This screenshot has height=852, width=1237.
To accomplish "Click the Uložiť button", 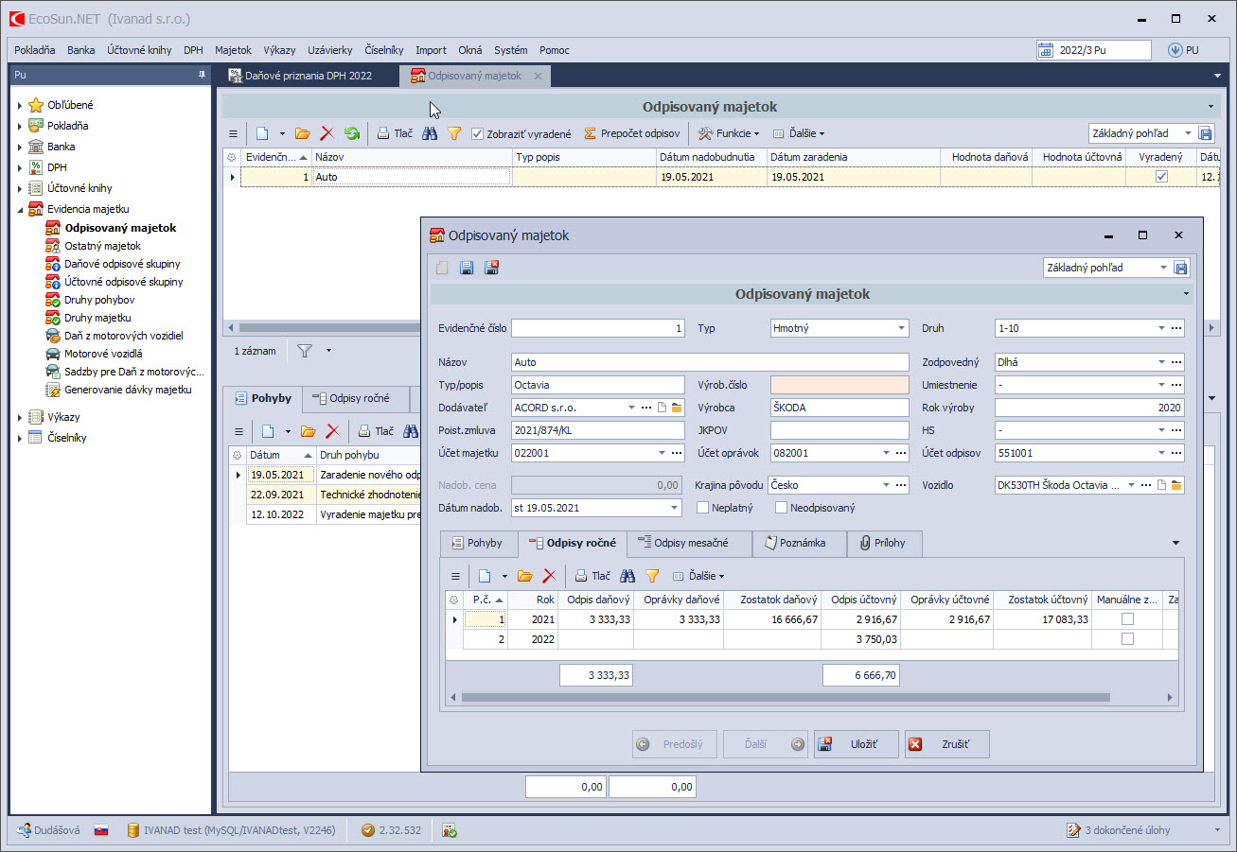I will coord(856,744).
